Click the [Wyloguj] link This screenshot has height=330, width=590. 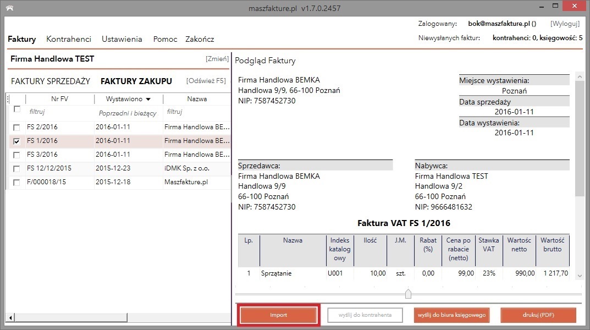[565, 24]
